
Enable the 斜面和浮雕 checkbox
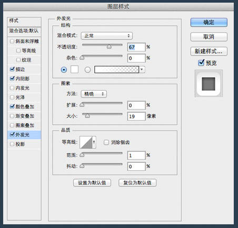12,41
